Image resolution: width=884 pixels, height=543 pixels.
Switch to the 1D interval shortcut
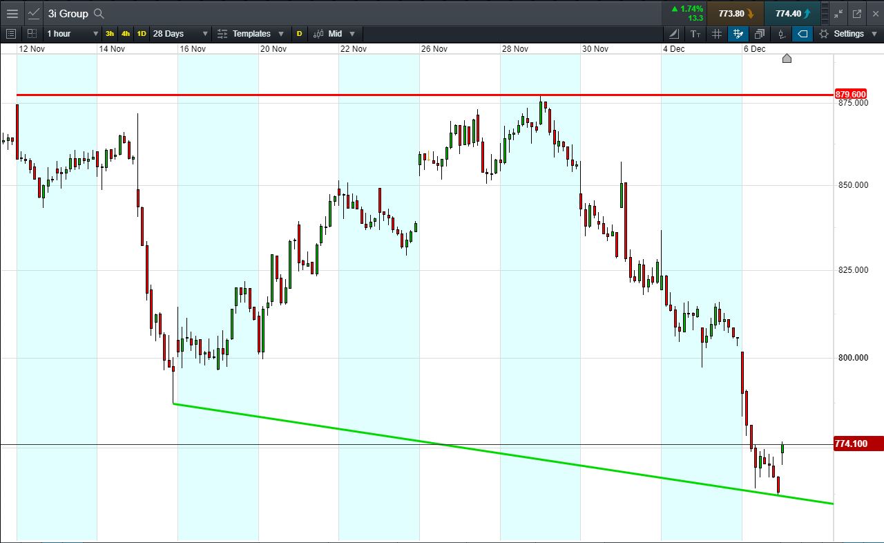[x=142, y=33]
